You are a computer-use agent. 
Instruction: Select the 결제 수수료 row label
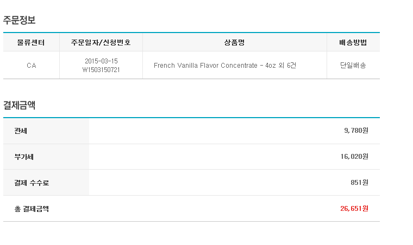(32, 183)
